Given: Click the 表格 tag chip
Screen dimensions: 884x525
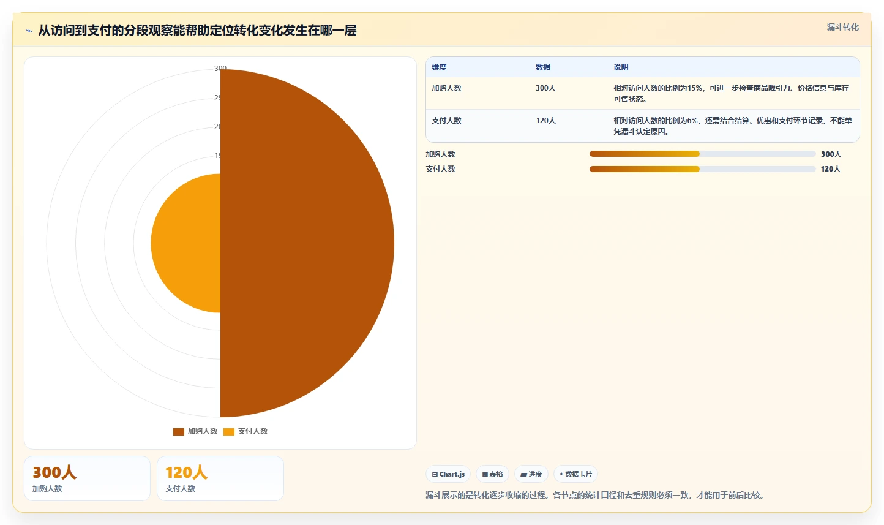Looking at the screenshot, I should coord(493,474).
